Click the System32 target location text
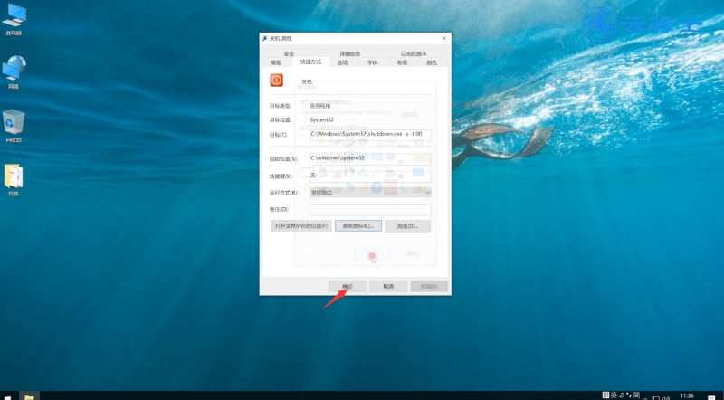The image size is (724, 400). (322, 119)
